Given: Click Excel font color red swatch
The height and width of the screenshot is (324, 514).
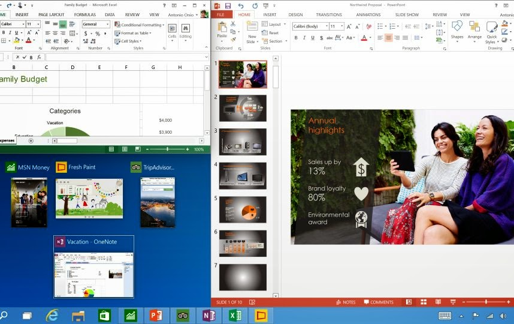Looking at the screenshot, I should (29, 41).
